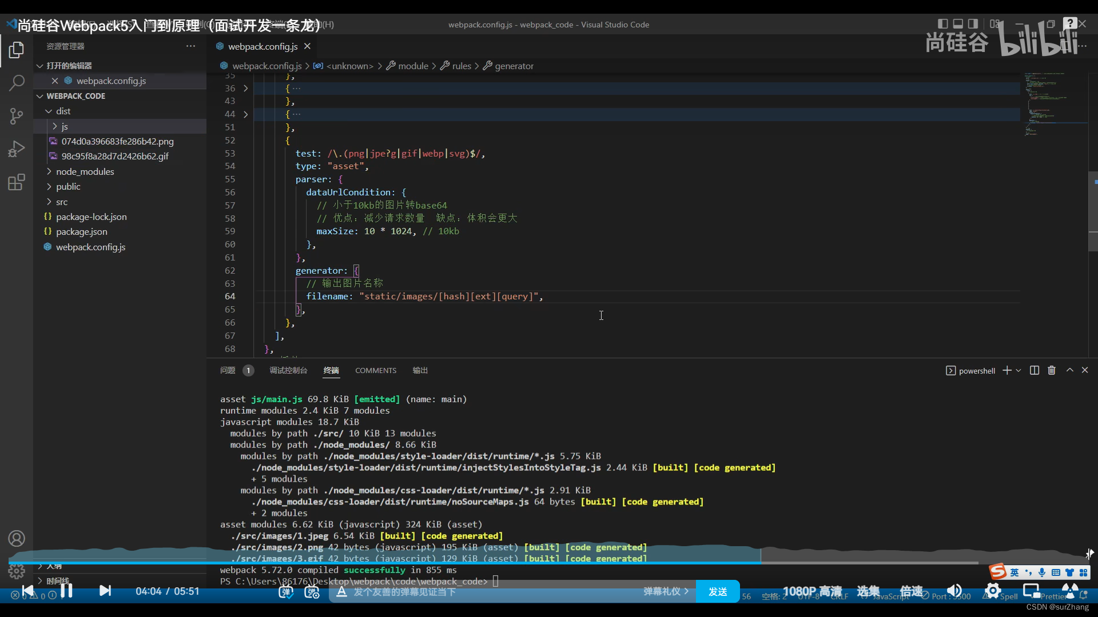Switch to COMMENTS panel tab
1098x617 pixels.
pos(376,370)
